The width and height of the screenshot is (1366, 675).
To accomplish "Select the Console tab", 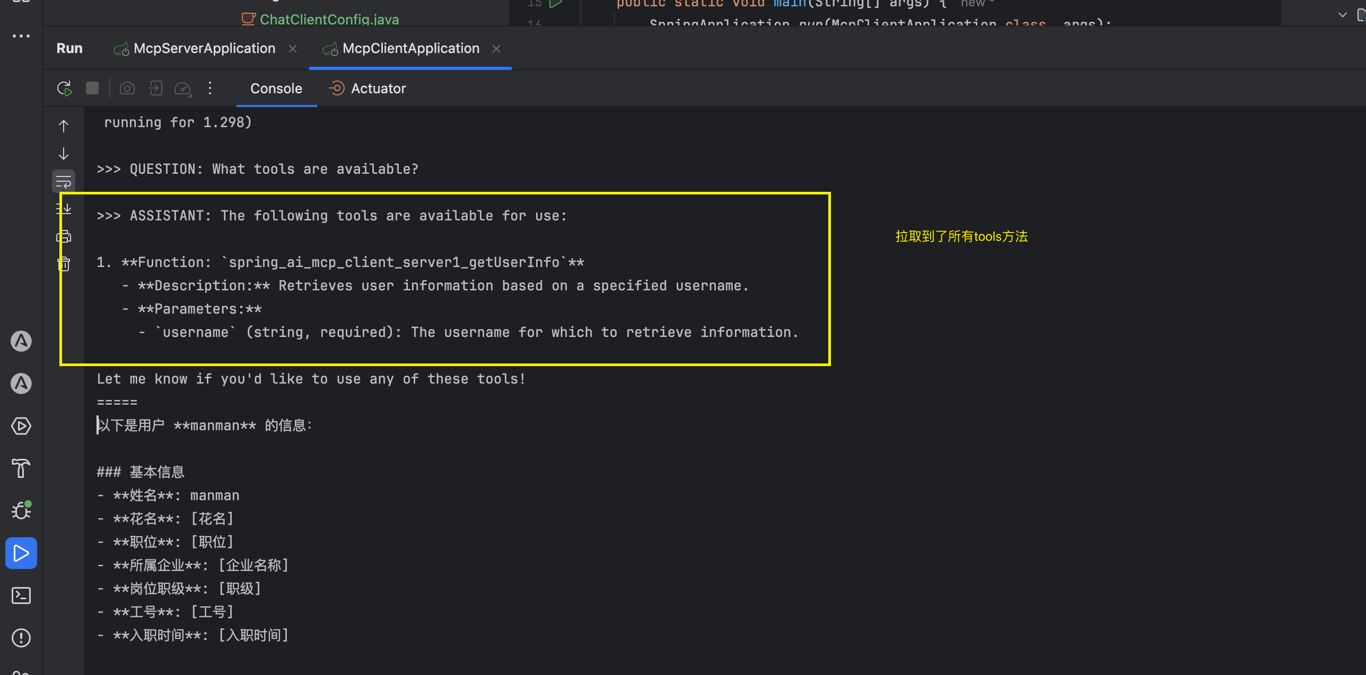I will pos(276,88).
